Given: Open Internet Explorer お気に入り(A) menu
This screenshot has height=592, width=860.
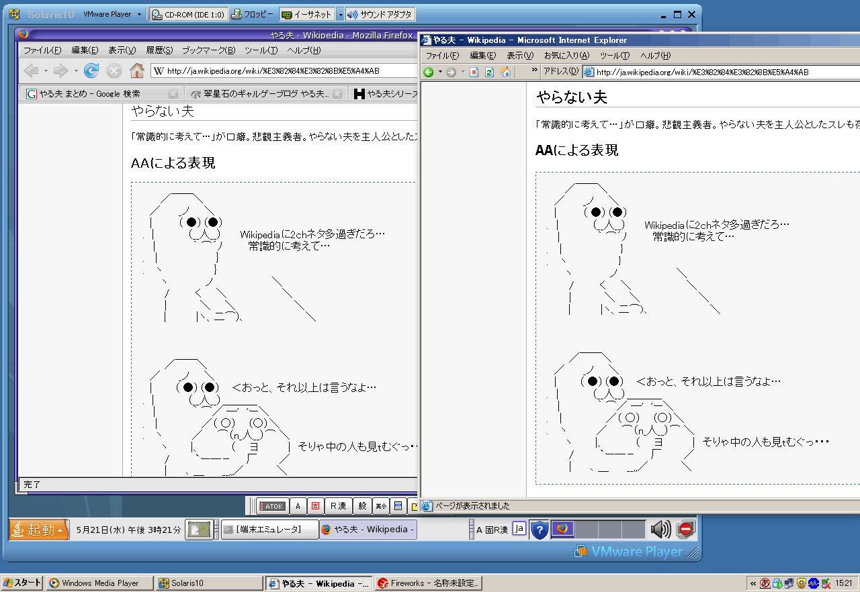Looking at the screenshot, I should point(566,56).
